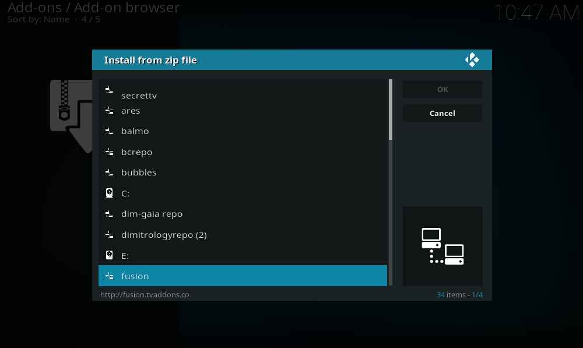Click the network source icon beside bcrepo
The height and width of the screenshot is (348, 583).
pyautogui.click(x=110, y=152)
